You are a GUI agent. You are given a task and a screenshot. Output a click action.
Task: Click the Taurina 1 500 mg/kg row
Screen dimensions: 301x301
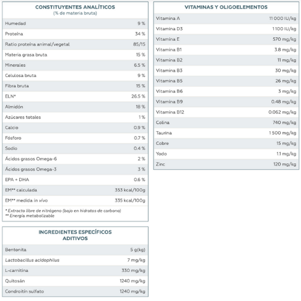click(226, 133)
